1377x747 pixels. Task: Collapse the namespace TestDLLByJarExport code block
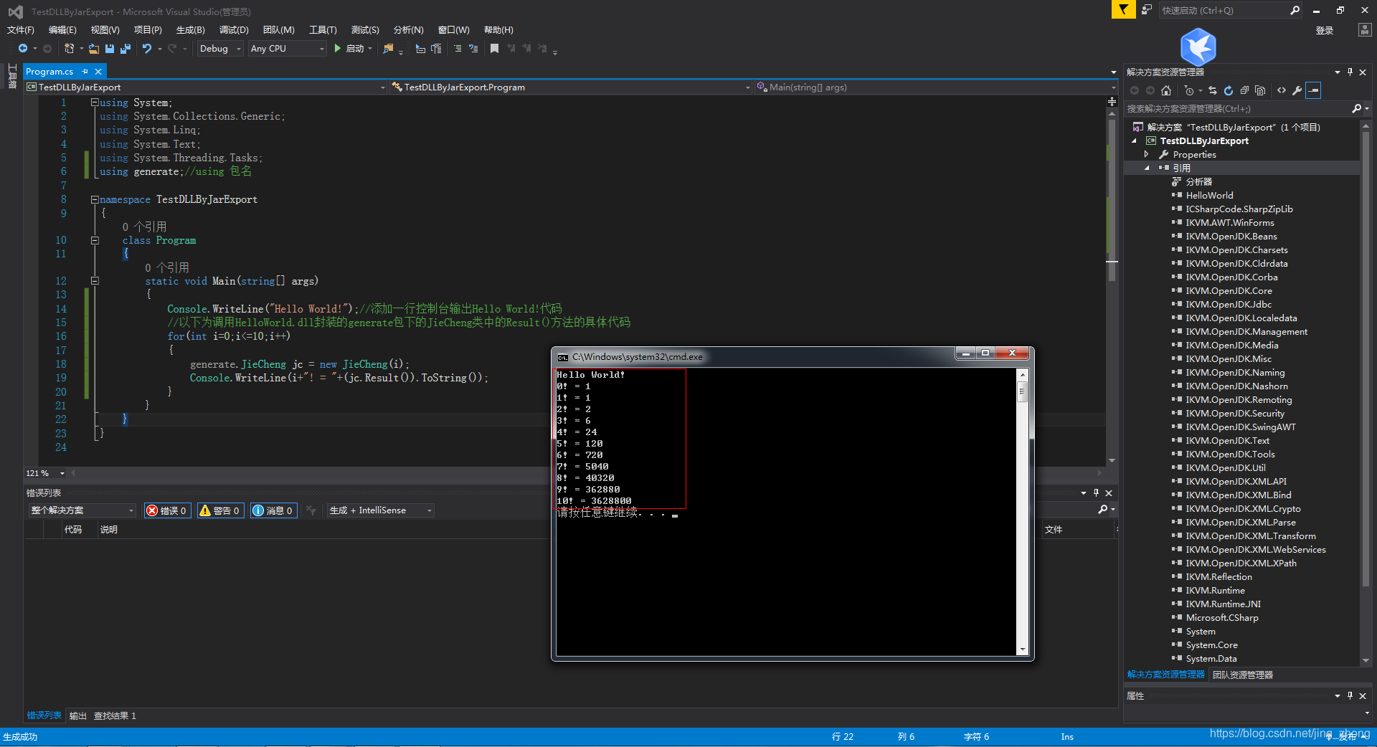(x=95, y=200)
